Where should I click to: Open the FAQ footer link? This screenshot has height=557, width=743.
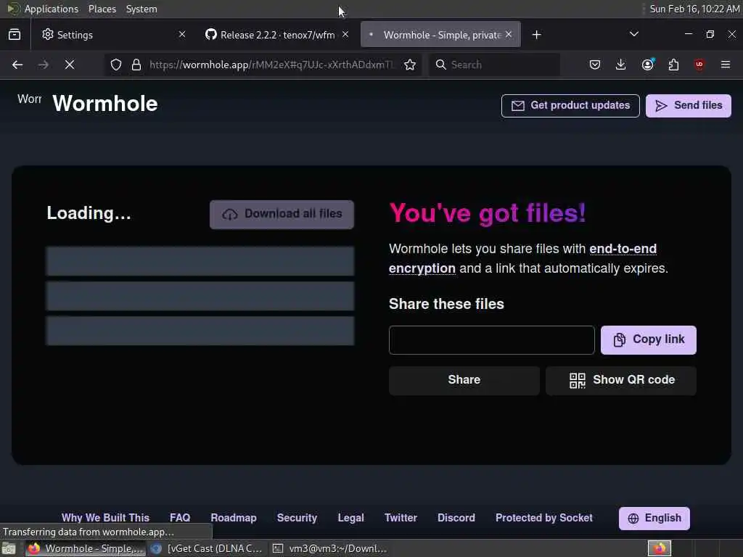coord(180,518)
